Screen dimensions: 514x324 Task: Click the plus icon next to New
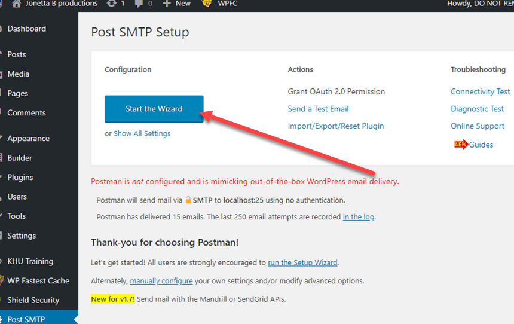(x=167, y=4)
